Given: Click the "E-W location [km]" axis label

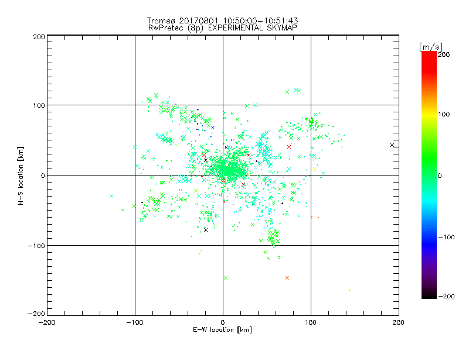Looking at the screenshot, I should point(222,330).
